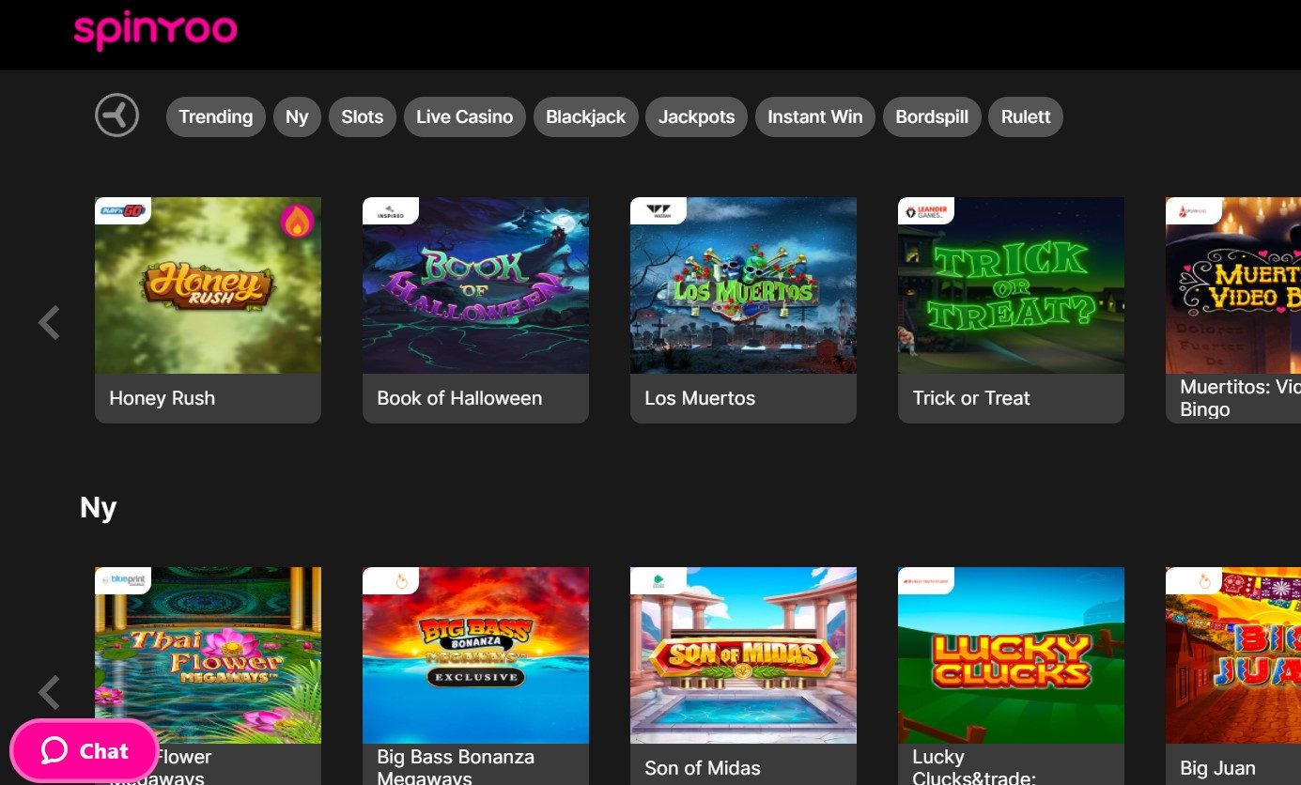The width and height of the screenshot is (1301, 785).
Task: Switch to the Live Casino tab
Action: click(x=464, y=117)
